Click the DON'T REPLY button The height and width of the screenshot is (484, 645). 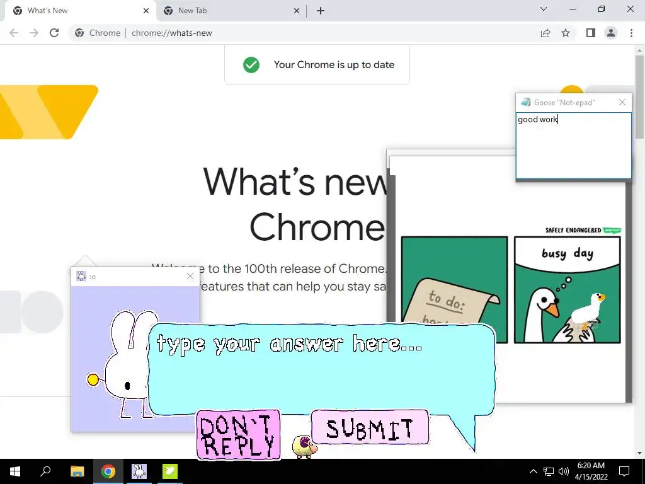pos(239,435)
